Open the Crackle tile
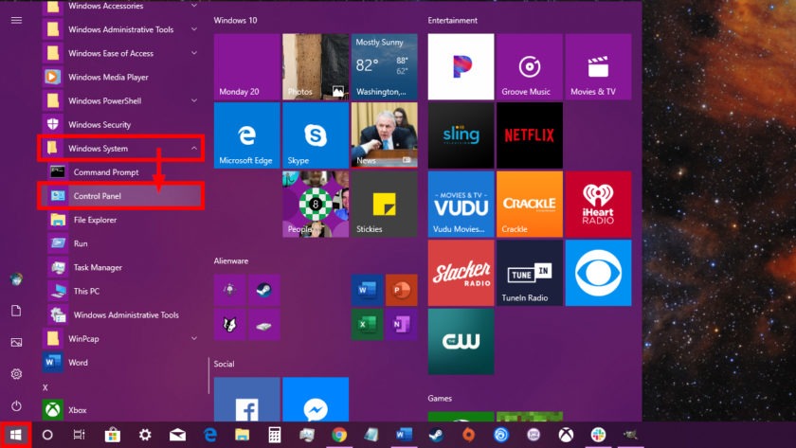Screen dimensions: 796x448 529,204
